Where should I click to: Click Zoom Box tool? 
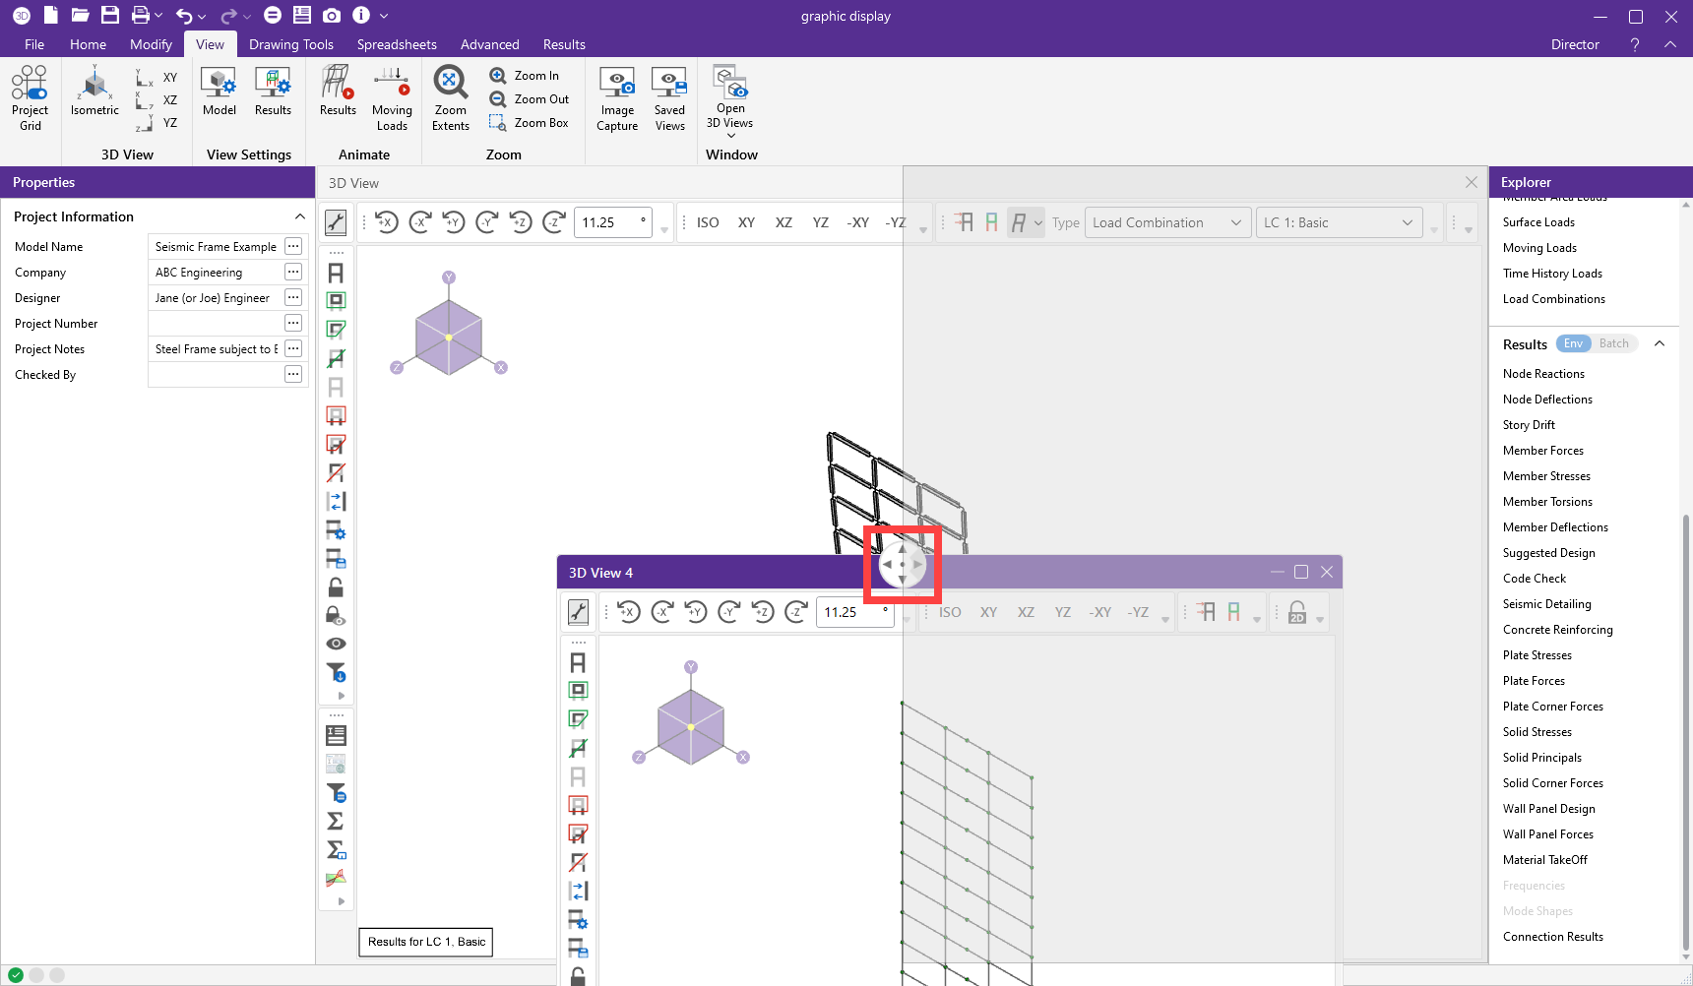[x=530, y=123]
